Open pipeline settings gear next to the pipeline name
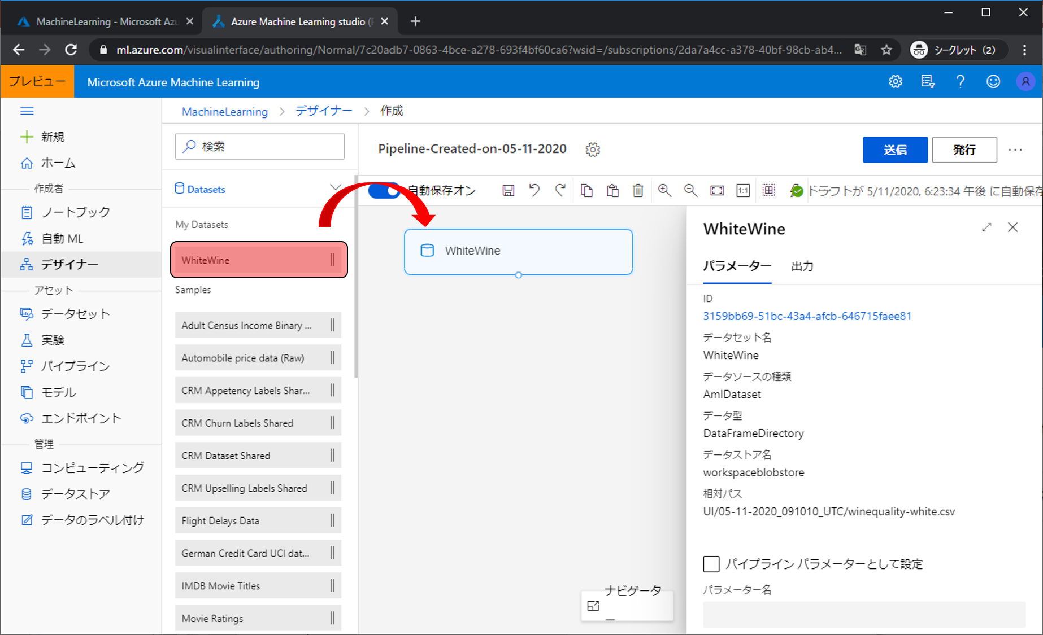Screen dimensions: 1043x635 tap(593, 150)
